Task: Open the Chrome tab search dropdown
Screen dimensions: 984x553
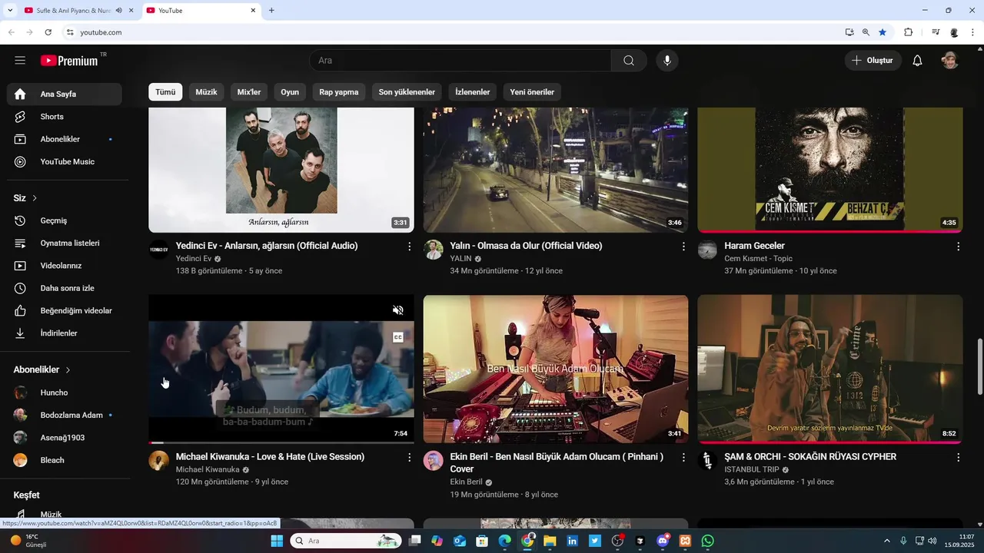Action: click(x=11, y=11)
